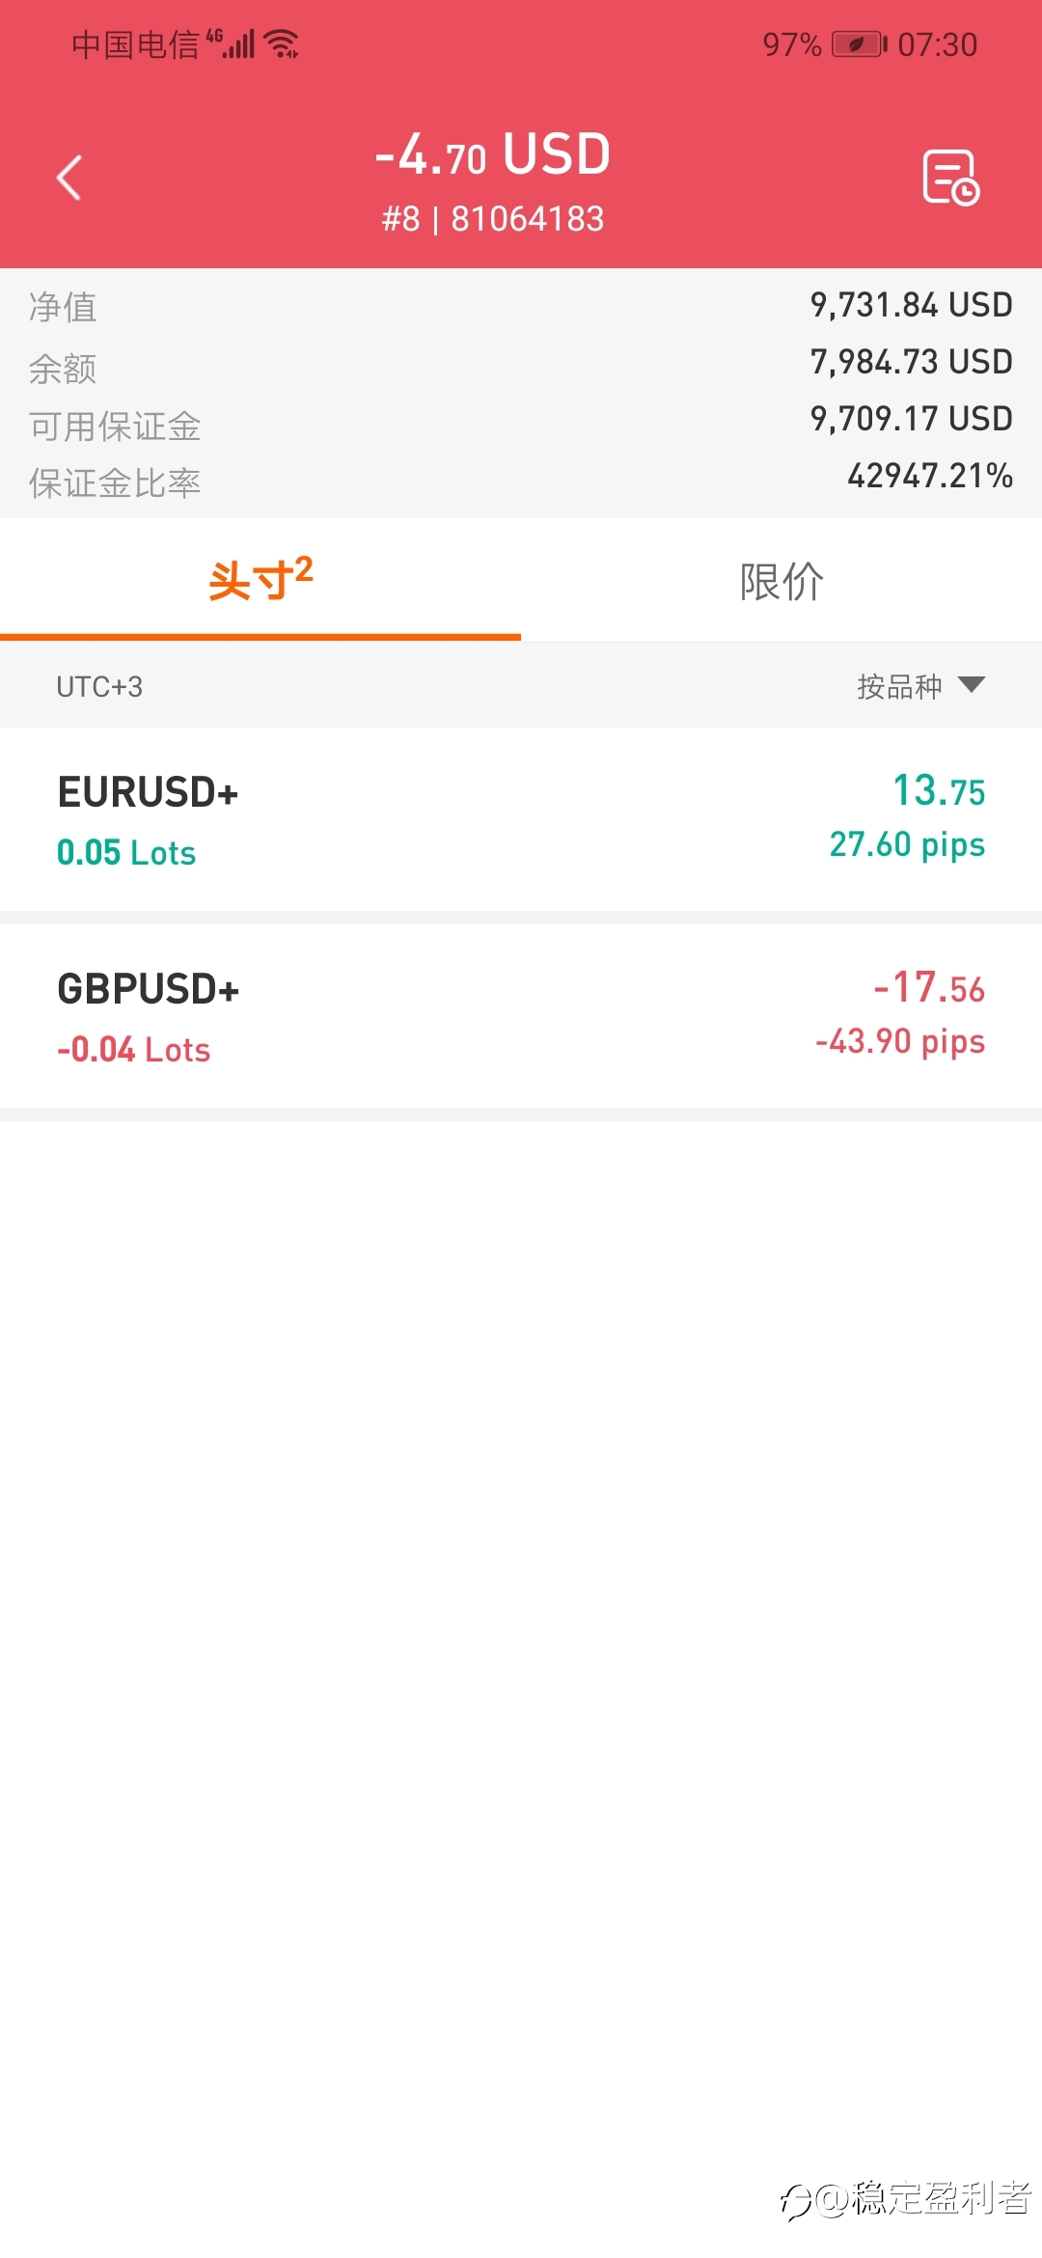Tap the 可用保证金 free margin row

(x=521, y=421)
